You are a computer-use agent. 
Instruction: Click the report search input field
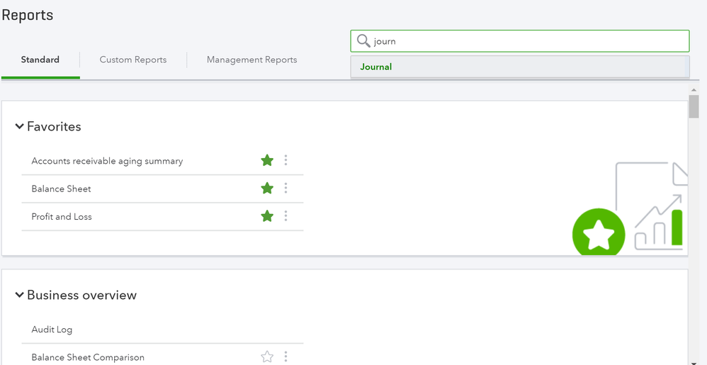click(524, 41)
